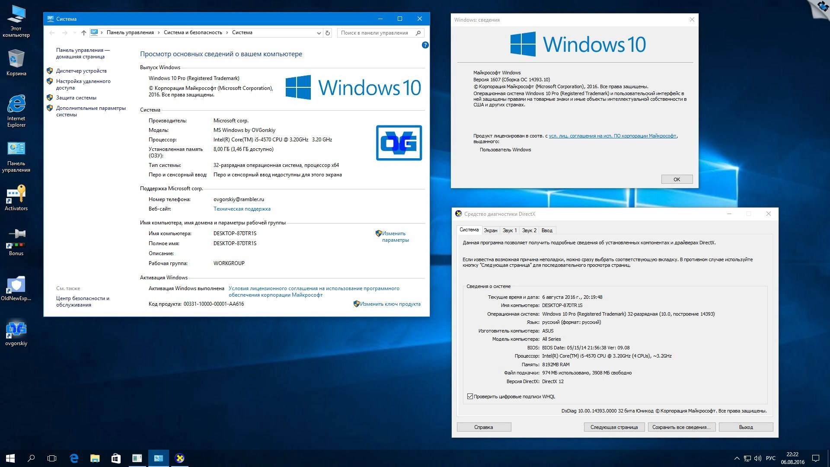
Task: Open Дополнительные параметры системы link
Action: click(91, 111)
